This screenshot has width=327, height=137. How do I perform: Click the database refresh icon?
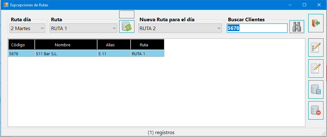[x=127, y=27]
